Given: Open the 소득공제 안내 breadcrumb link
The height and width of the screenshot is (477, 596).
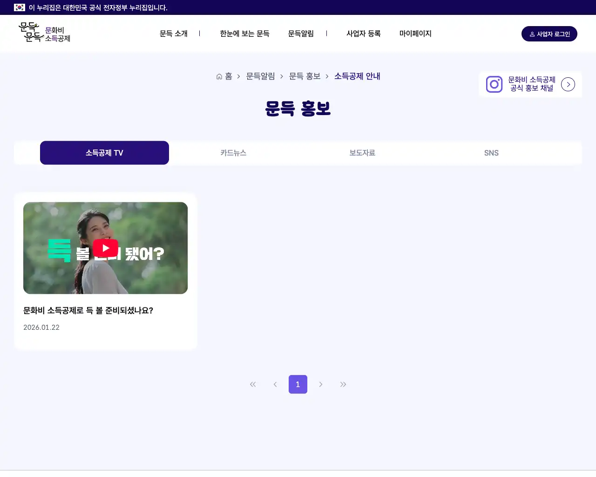Looking at the screenshot, I should click(357, 76).
